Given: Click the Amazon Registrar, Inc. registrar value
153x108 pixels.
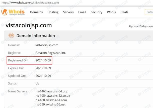Looking at the screenshot, I should point(51,53).
